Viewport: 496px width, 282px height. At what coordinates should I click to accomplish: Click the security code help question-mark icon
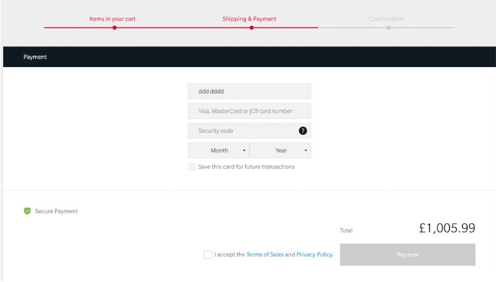(303, 130)
